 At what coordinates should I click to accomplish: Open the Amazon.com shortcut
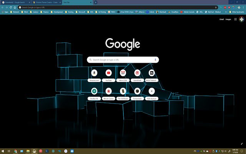(94, 76)
